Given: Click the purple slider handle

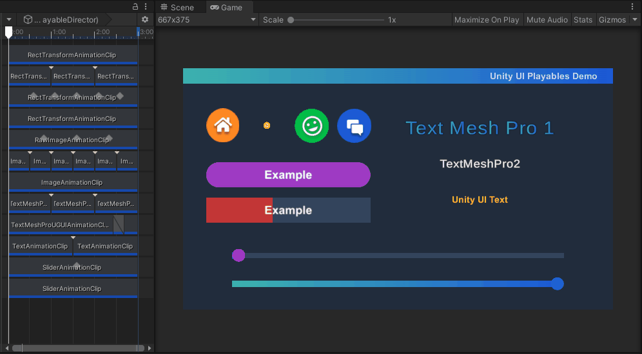Looking at the screenshot, I should pos(238,256).
